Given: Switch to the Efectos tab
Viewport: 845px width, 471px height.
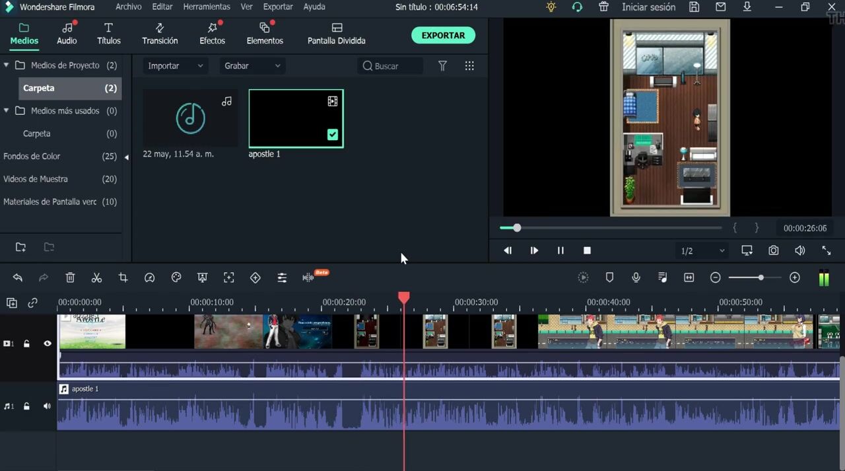Looking at the screenshot, I should [x=212, y=34].
